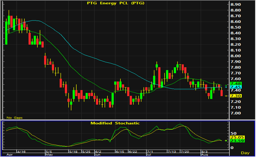Click the 8.90 price axis label
Screen dimensions: 256x157
coord(235,5)
